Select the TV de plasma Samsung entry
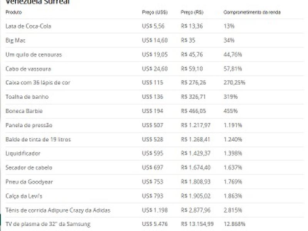 [x=48, y=224]
